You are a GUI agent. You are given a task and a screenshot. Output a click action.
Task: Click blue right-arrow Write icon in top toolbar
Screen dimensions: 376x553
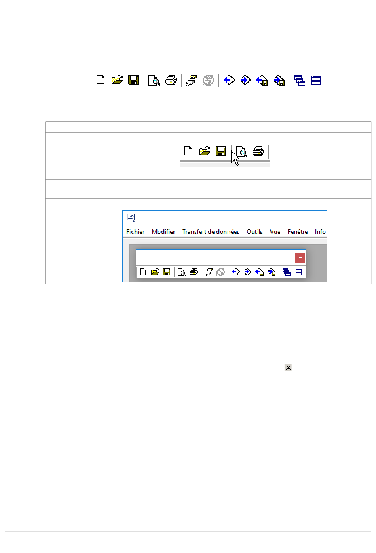(246, 80)
